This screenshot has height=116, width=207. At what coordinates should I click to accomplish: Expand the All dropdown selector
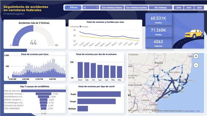(91, 7)
